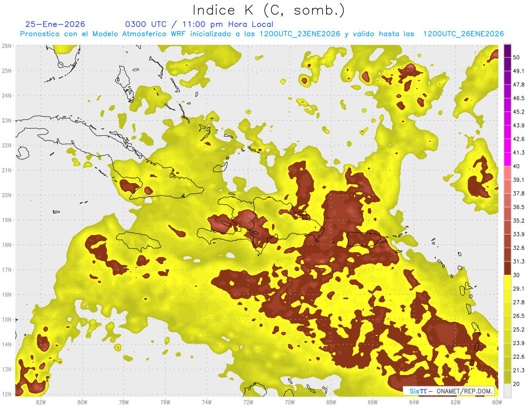Click the colorbar value '37.8'
528x408 pixels.
518,193
